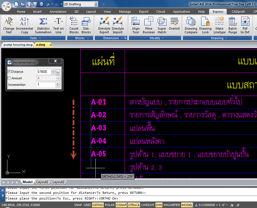
Task: Disable OSNAP in status bar
Action: 121,205
